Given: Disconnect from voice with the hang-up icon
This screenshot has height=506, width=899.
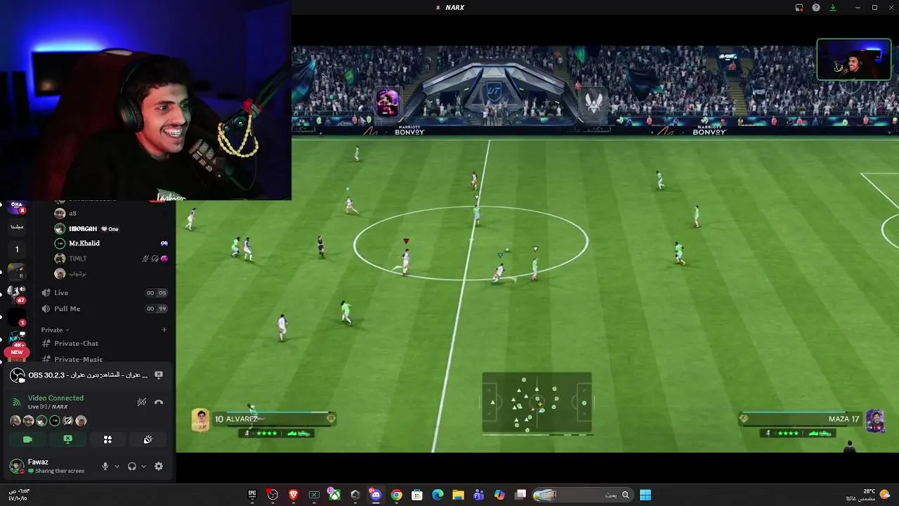Looking at the screenshot, I should tap(159, 402).
